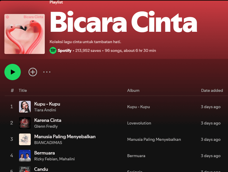Screen dimensions: 228x172
Task: Click track number 4
Action: click(12, 155)
